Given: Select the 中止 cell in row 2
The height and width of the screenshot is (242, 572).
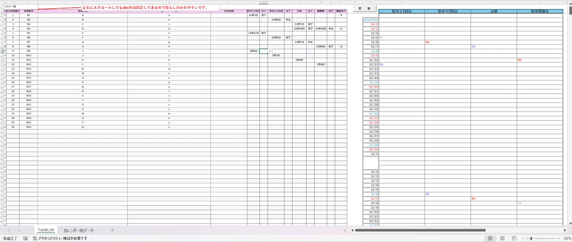Looking at the screenshot, I should 288,20.
